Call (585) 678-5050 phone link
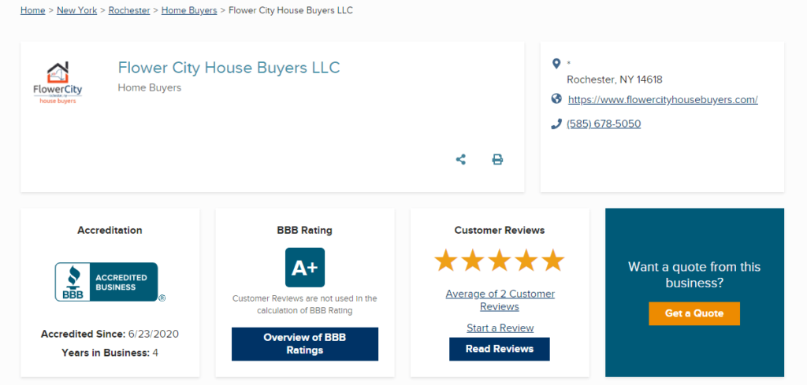The width and height of the screenshot is (807, 385). tap(604, 124)
